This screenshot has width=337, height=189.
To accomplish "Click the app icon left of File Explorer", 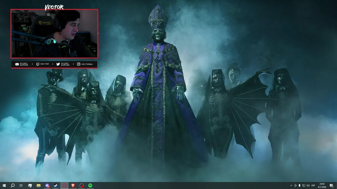I will coord(30,186).
